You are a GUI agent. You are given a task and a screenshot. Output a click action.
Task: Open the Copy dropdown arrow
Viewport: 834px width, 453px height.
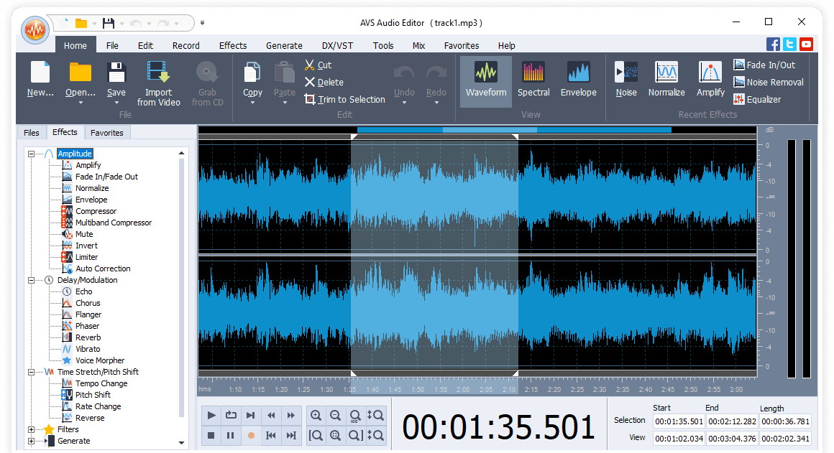[x=252, y=101]
